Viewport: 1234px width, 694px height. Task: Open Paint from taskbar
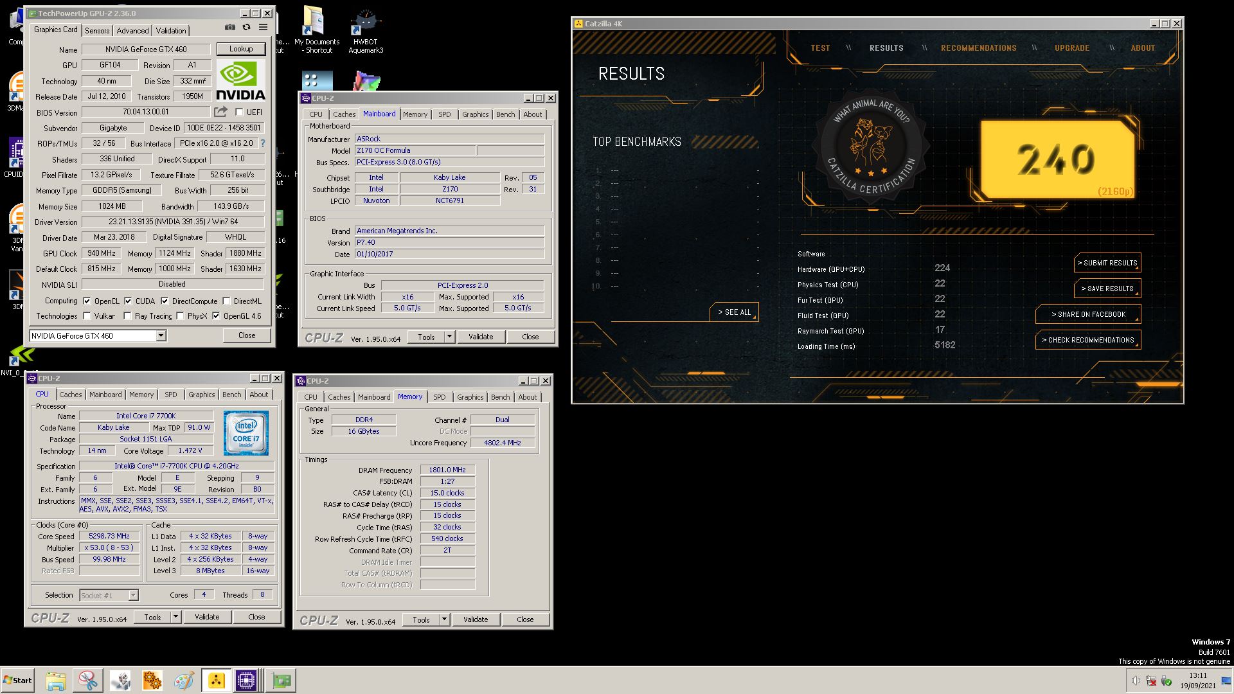point(184,681)
